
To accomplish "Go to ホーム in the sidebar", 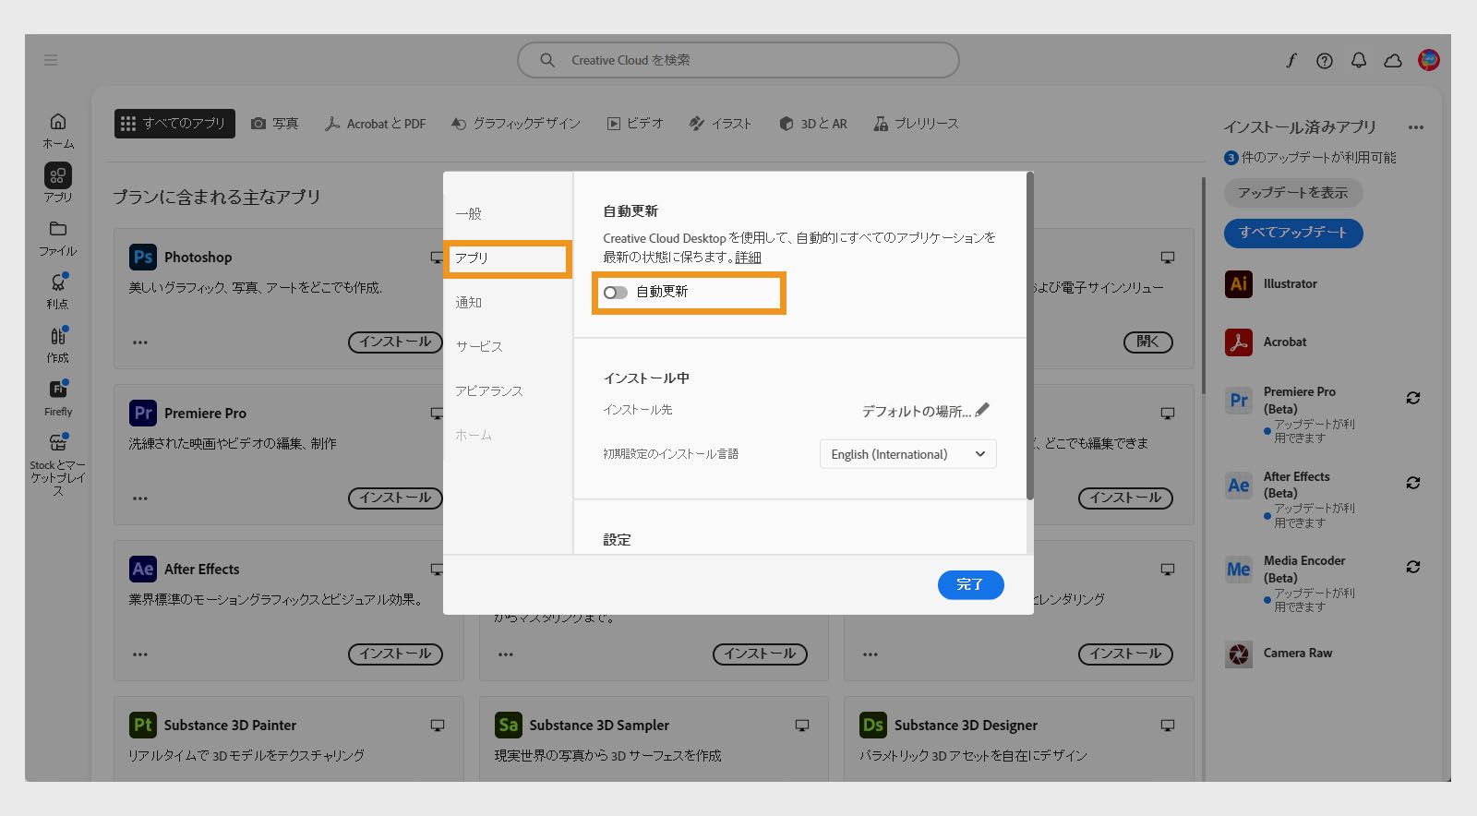I will click(57, 130).
